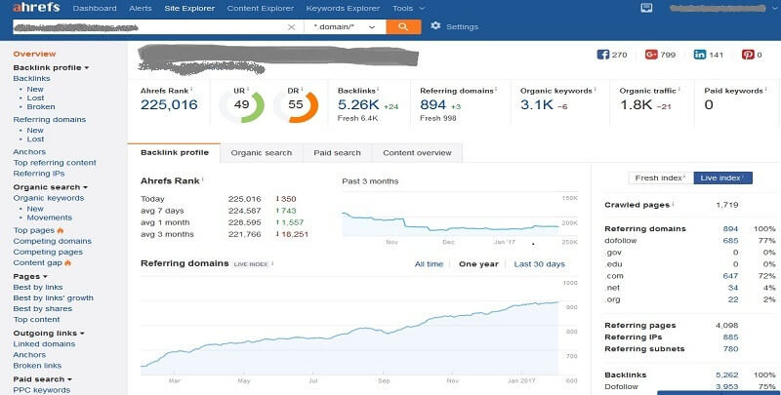Click the 5.26K backlinks count
This screenshot has width=781, height=395.
[x=358, y=105]
